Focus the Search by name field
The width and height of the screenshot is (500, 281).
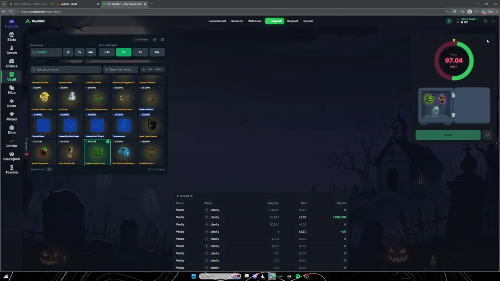coord(66,69)
